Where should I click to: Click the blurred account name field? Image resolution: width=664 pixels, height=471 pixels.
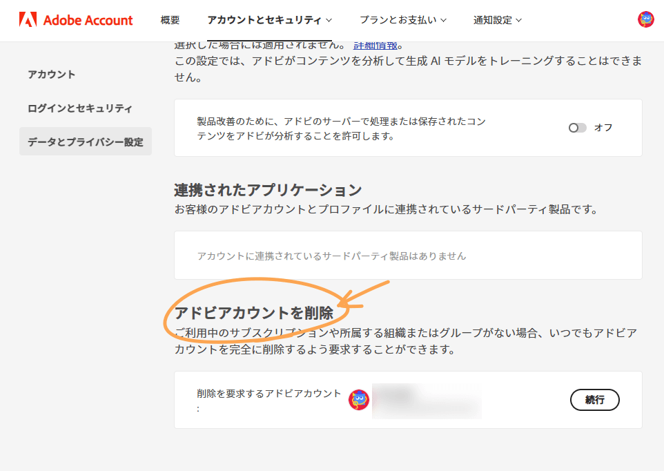tap(427, 401)
